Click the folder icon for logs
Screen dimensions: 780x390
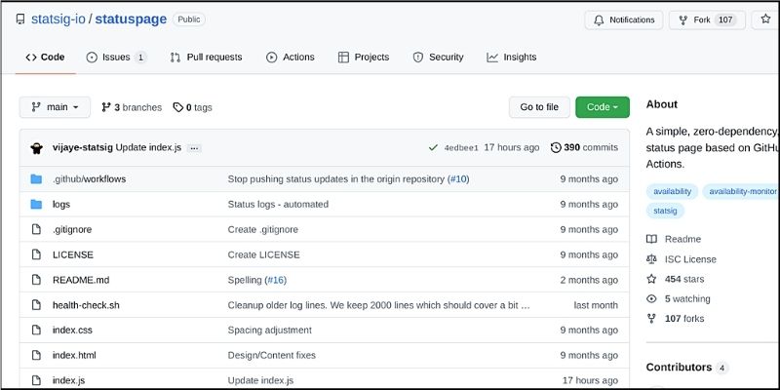(x=36, y=204)
